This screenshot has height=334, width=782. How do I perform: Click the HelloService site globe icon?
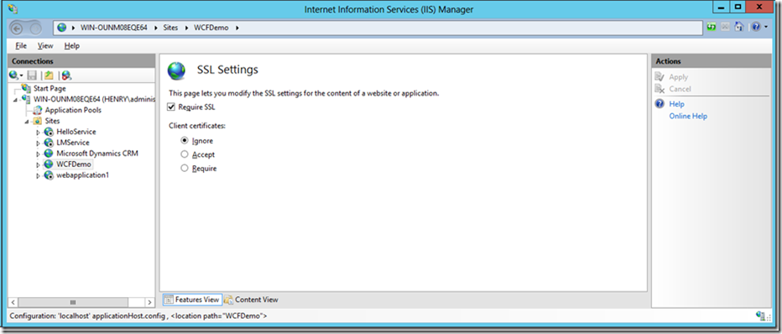click(x=49, y=132)
